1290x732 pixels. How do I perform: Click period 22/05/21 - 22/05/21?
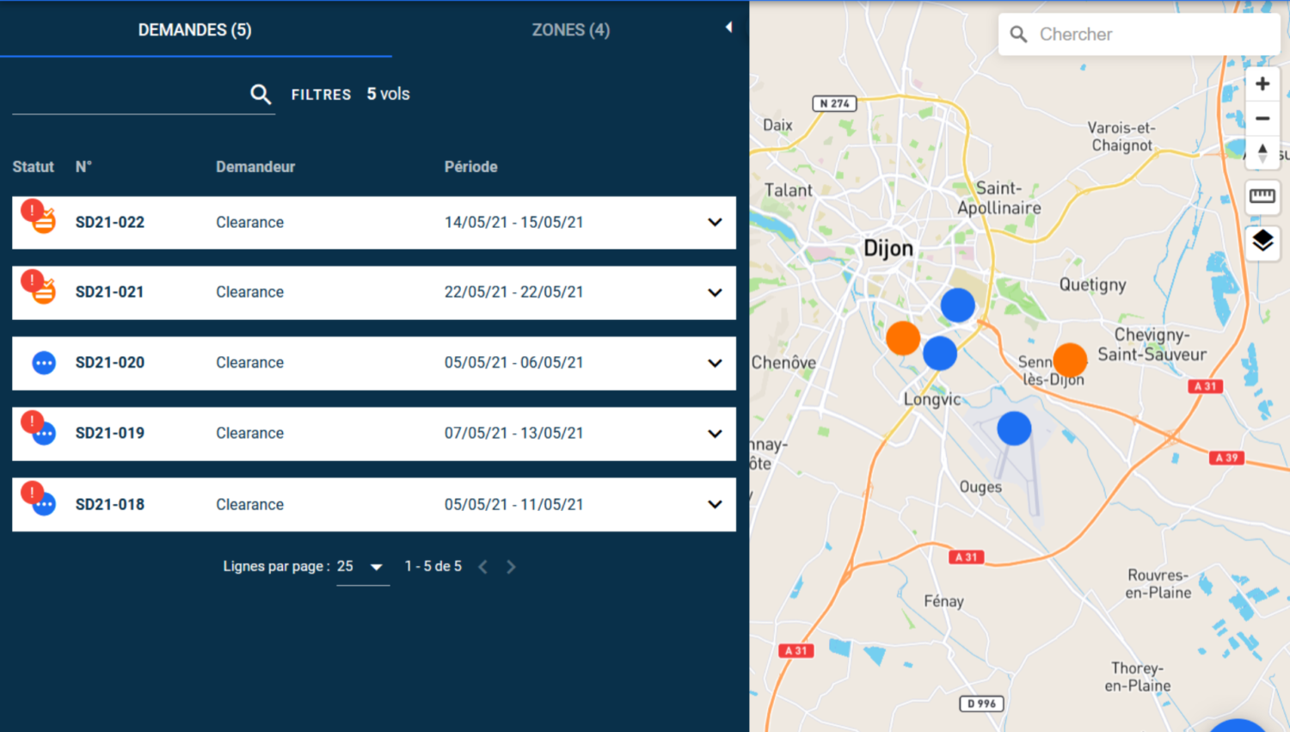(513, 292)
